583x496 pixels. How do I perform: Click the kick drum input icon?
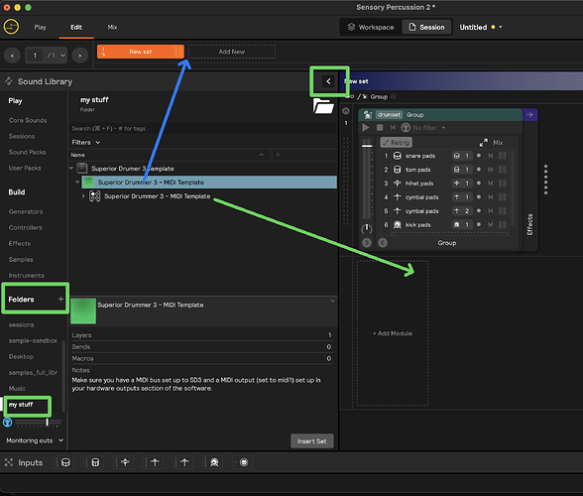pyautogui.click(x=214, y=462)
